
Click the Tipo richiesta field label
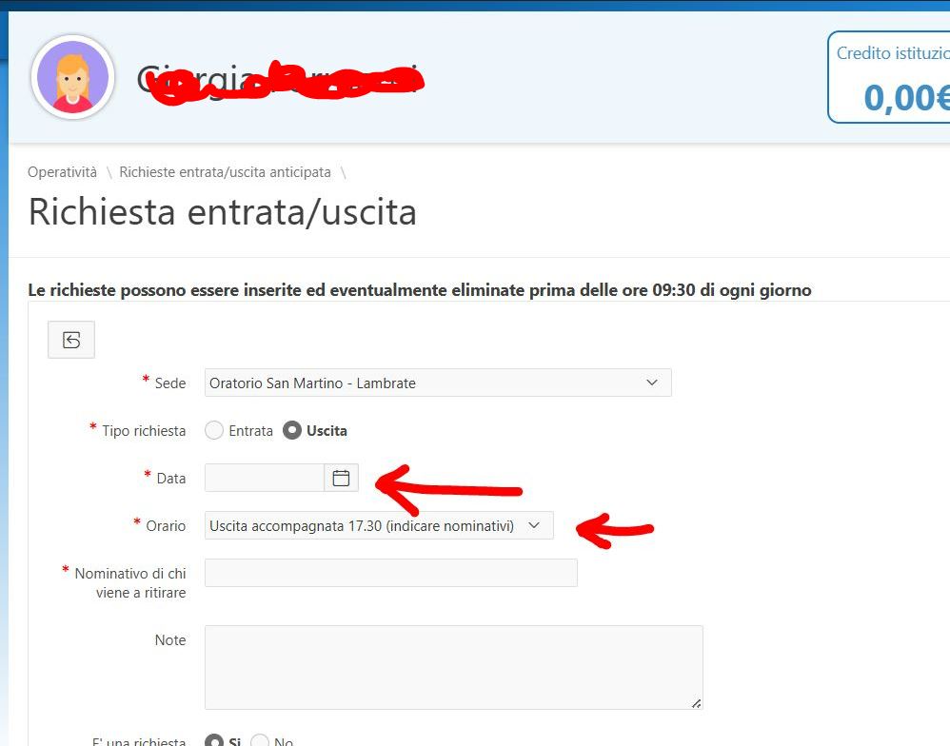coord(144,431)
